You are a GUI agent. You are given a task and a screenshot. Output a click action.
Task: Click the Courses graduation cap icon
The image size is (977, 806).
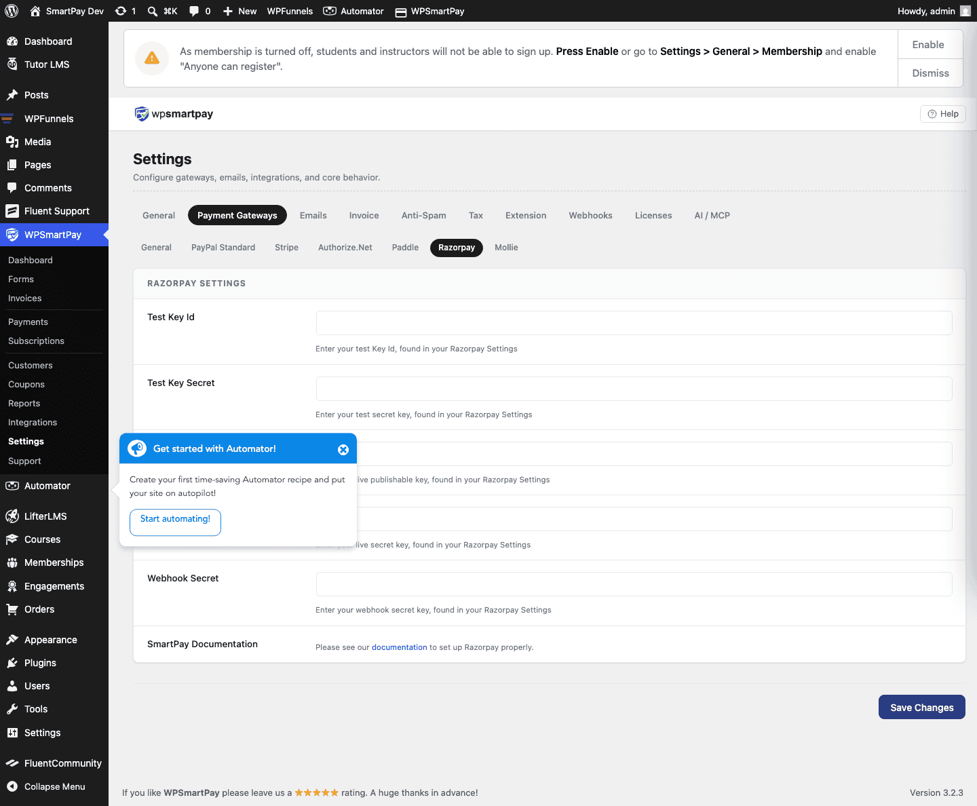(x=12, y=539)
